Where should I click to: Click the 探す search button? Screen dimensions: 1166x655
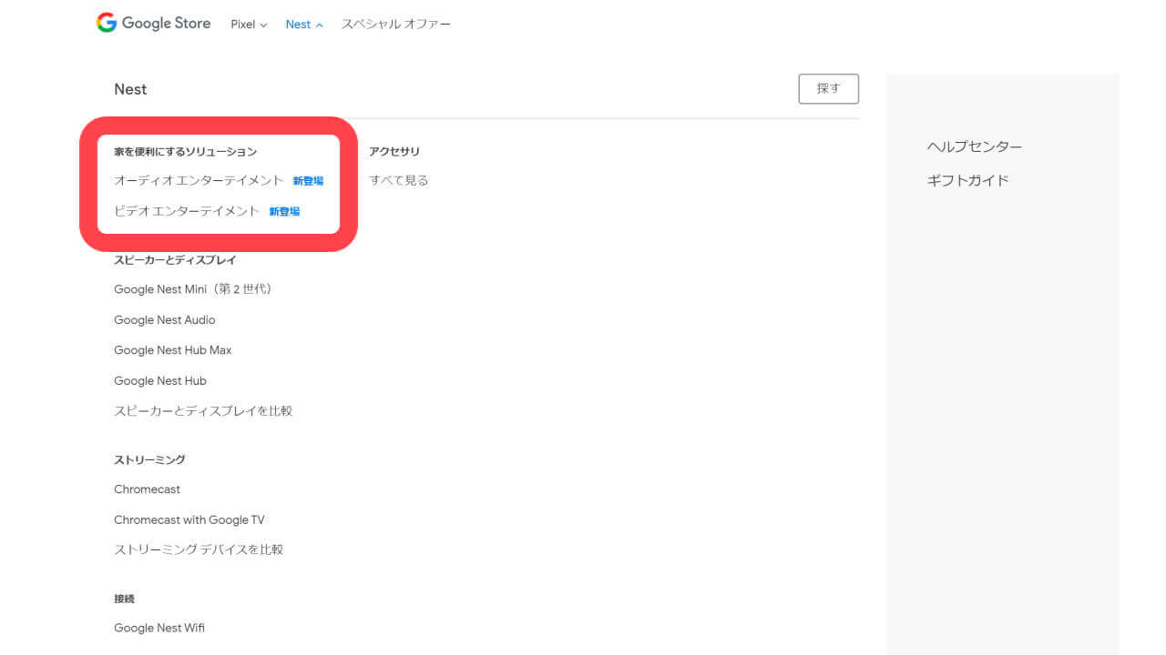[828, 88]
